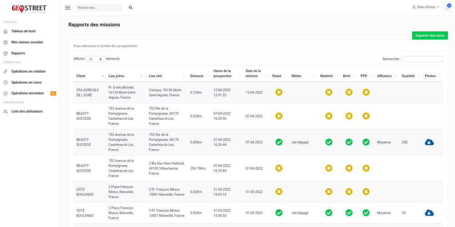Open the notifications bell icon

[x=447, y=8]
